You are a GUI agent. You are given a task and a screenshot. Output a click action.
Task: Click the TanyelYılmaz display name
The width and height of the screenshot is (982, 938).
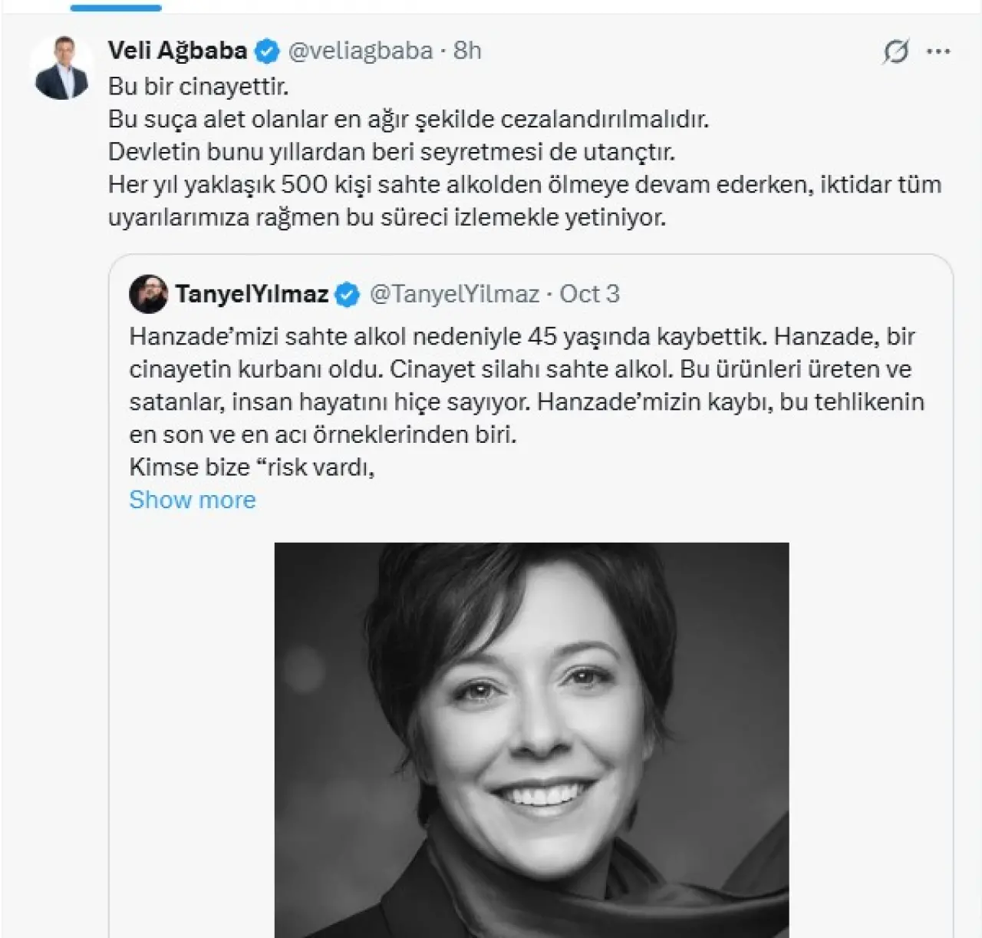252,294
